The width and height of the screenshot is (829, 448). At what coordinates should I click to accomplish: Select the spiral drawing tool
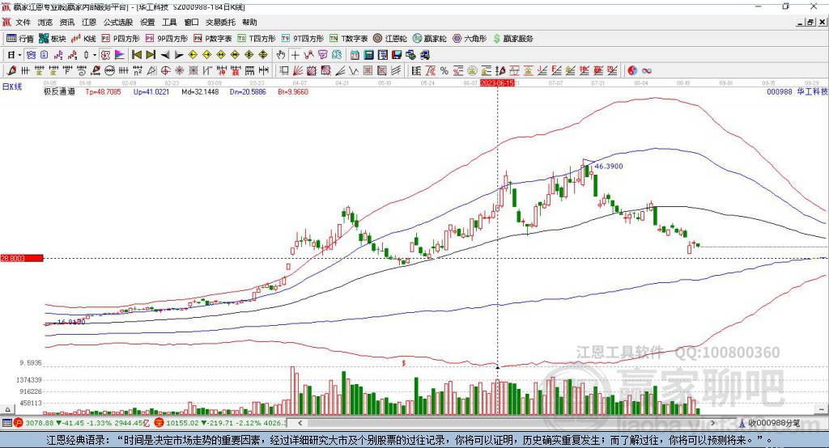point(82,70)
